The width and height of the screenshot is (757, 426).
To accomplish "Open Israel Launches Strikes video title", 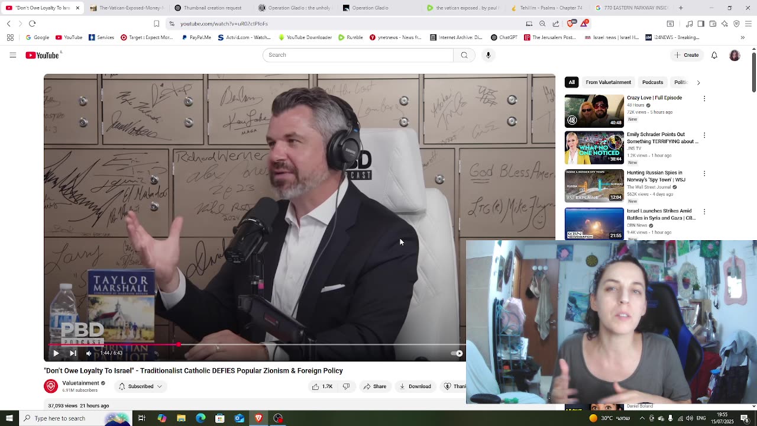I will point(661,214).
